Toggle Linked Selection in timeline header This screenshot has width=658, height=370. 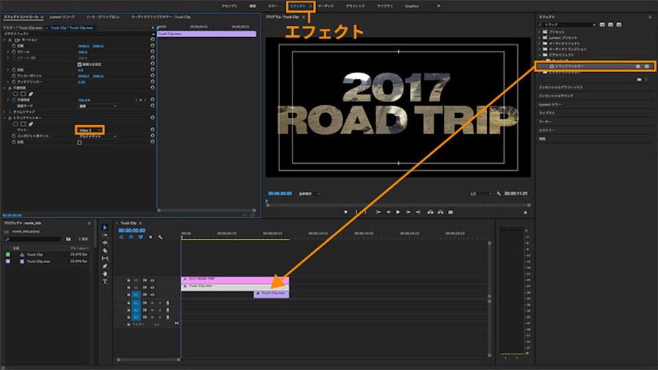point(141,237)
